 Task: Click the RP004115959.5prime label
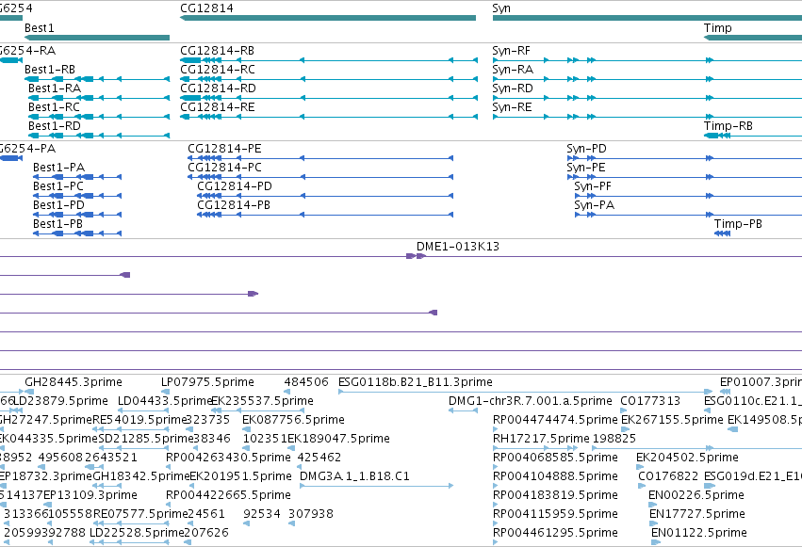pos(555,514)
